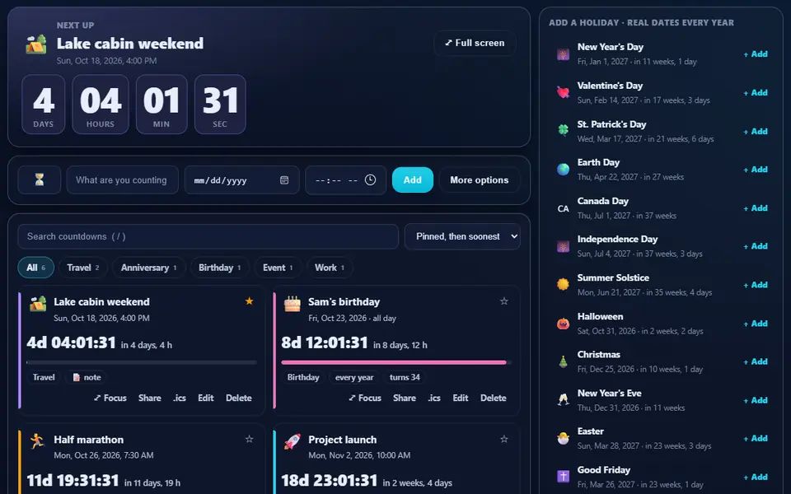This screenshot has width=791, height=494.
Task: Select the All filter chip
Action: point(35,268)
